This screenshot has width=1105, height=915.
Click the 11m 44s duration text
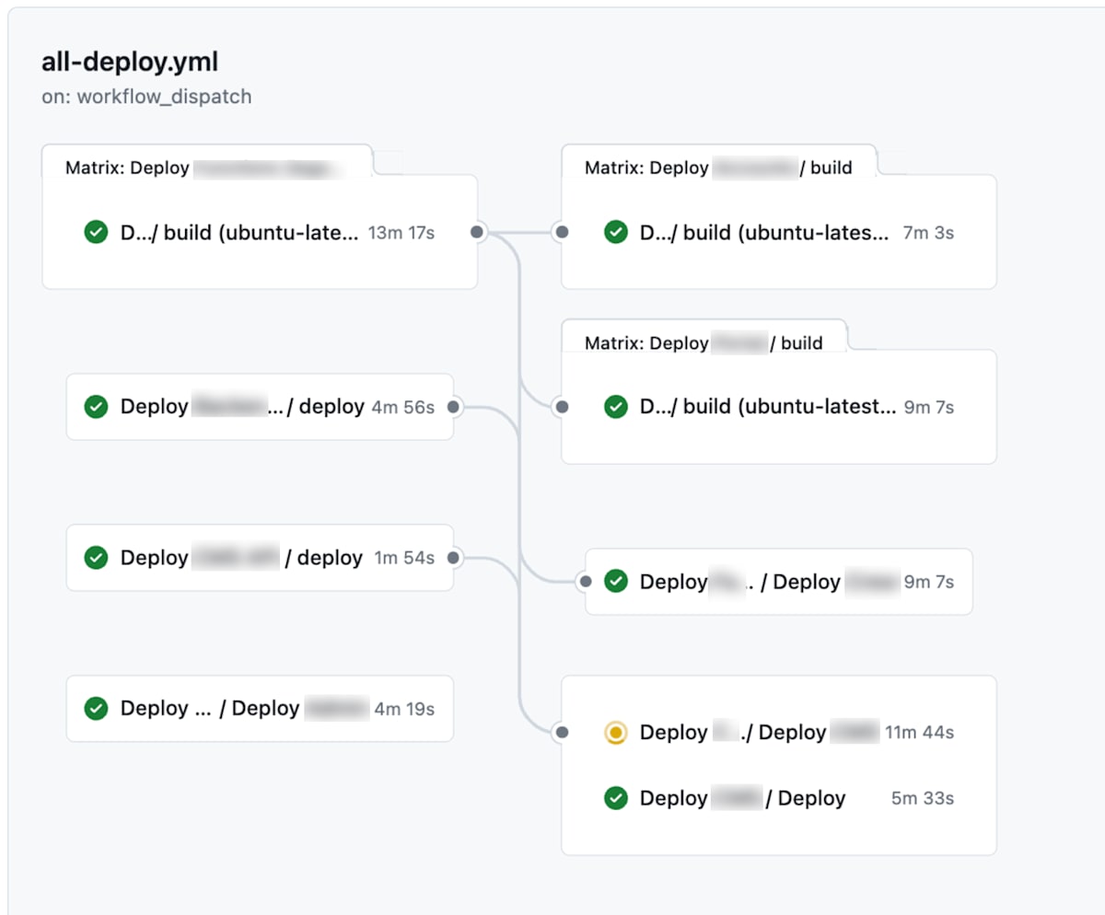coord(920,733)
